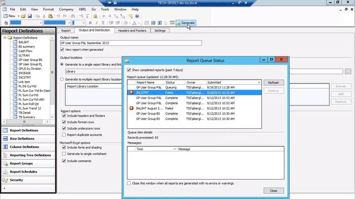Switch to the Headers and Footers tab
The height and width of the screenshot is (199, 355).
pyautogui.click(x=132, y=30)
